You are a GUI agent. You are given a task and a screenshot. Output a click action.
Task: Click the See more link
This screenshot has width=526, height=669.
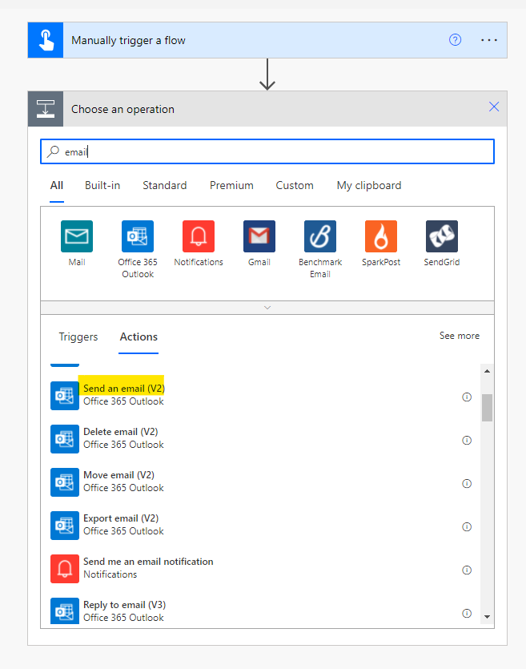(x=459, y=336)
